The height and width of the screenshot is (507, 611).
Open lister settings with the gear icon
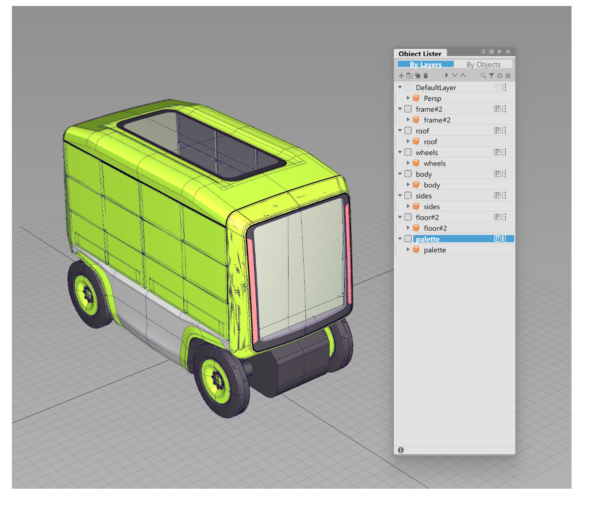point(500,76)
